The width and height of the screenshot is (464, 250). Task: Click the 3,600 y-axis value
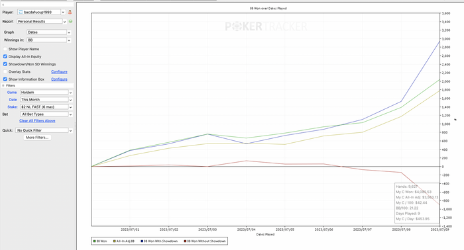click(x=446, y=13)
